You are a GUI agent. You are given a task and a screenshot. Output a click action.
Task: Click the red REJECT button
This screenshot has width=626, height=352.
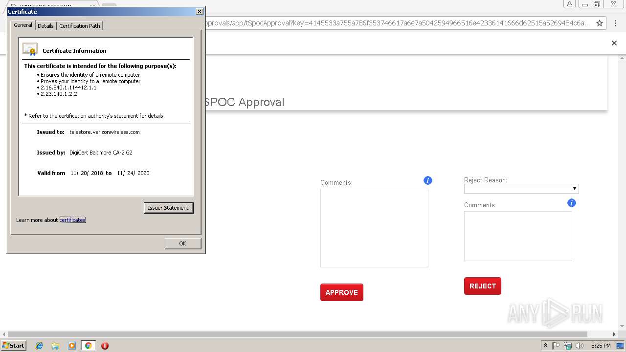pyautogui.click(x=483, y=286)
